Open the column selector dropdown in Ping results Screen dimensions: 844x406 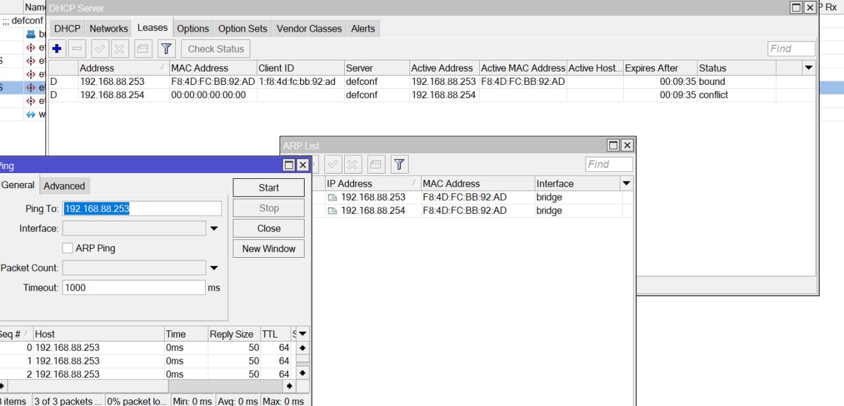[x=303, y=334]
